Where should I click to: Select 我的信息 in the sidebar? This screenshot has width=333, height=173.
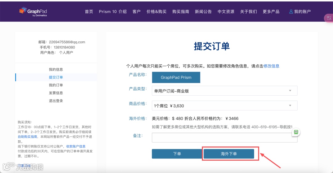(56, 69)
